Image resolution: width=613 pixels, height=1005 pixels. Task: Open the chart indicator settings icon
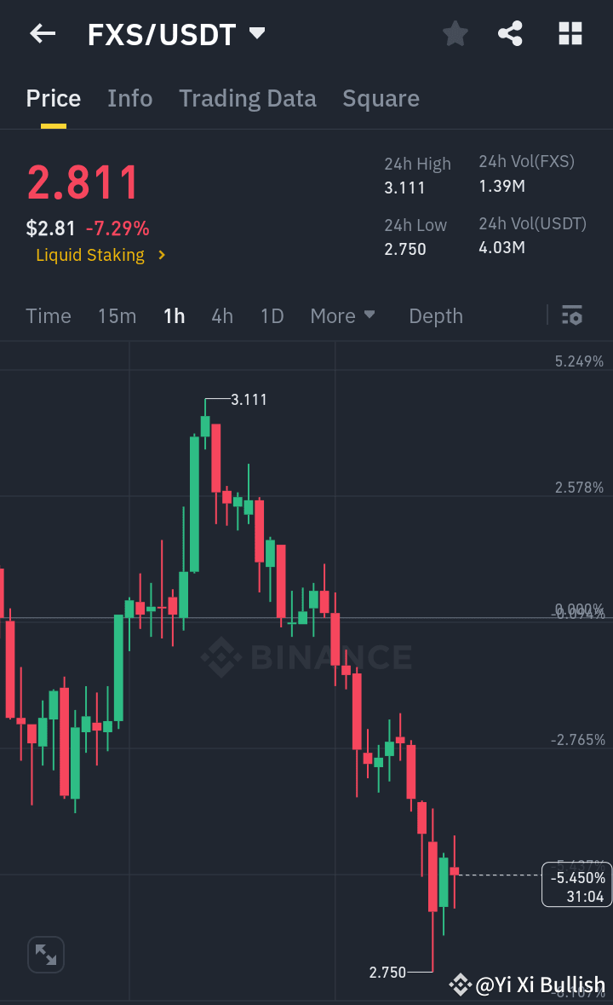[x=571, y=315]
